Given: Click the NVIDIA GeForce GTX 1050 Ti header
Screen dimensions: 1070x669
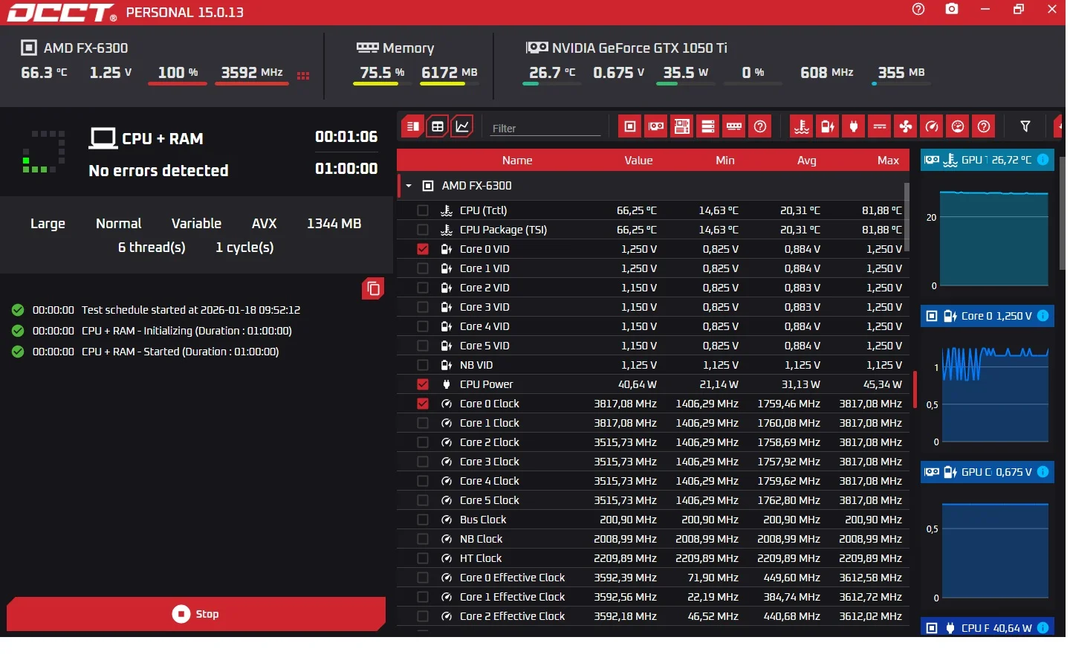Looking at the screenshot, I should (x=626, y=48).
